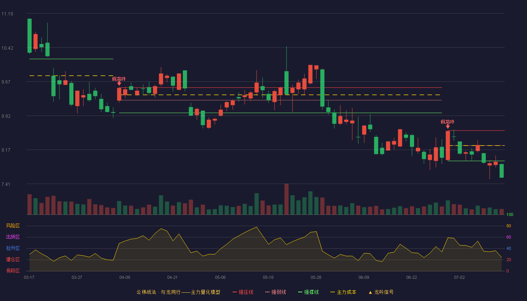Toggle the 主力成本 legend item

[343, 292]
